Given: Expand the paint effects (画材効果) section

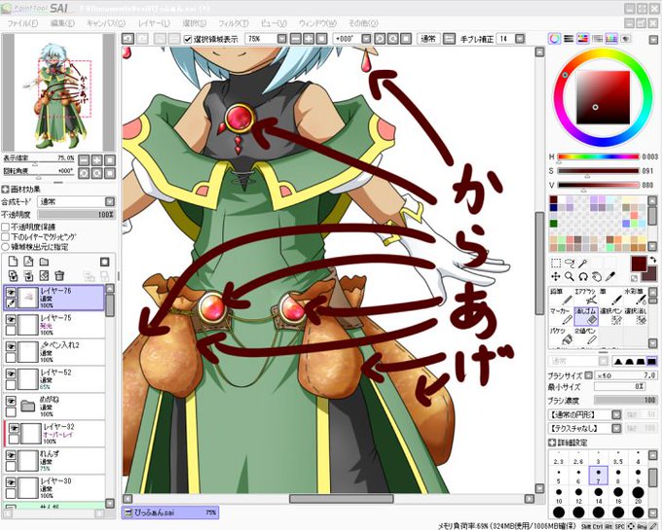Looking at the screenshot, I should [6, 190].
